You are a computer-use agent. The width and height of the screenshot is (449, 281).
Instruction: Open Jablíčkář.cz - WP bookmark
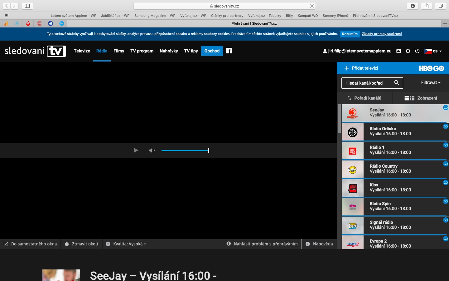[x=115, y=16]
